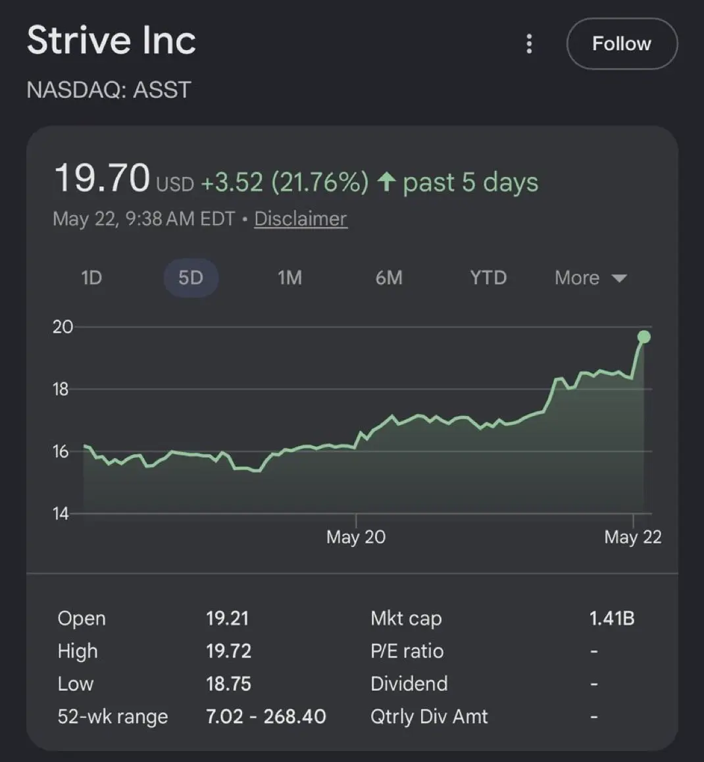
Task: Click the Follow button
Action: pyautogui.click(x=622, y=43)
